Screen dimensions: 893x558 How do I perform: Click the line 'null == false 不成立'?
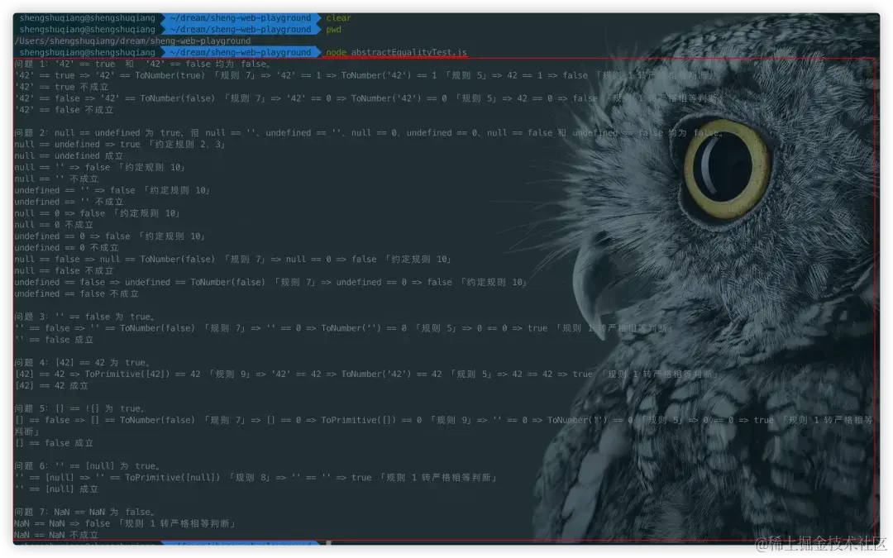(64, 270)
